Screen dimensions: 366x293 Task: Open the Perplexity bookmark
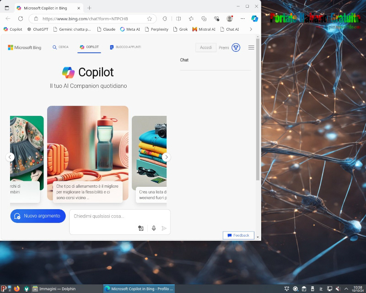[156, 29]
